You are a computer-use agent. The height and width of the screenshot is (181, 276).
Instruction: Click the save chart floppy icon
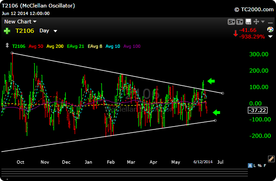(248, 22)
